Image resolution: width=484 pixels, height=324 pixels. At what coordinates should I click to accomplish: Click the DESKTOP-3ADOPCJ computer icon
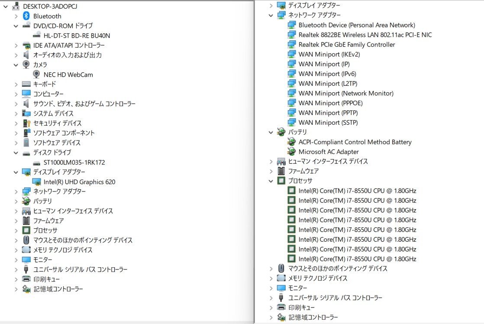point(16,6)
